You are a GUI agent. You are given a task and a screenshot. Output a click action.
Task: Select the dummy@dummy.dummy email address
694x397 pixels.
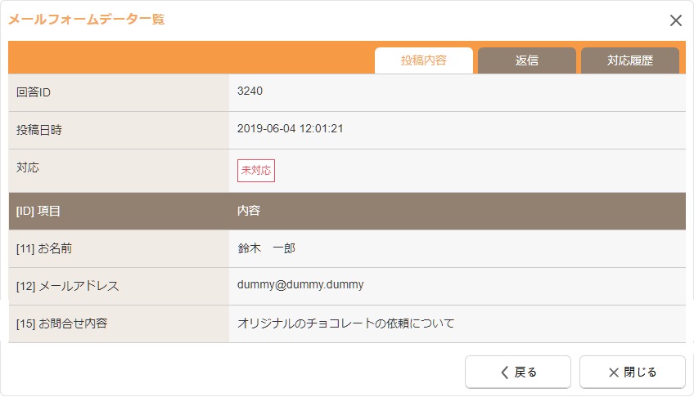300,285
